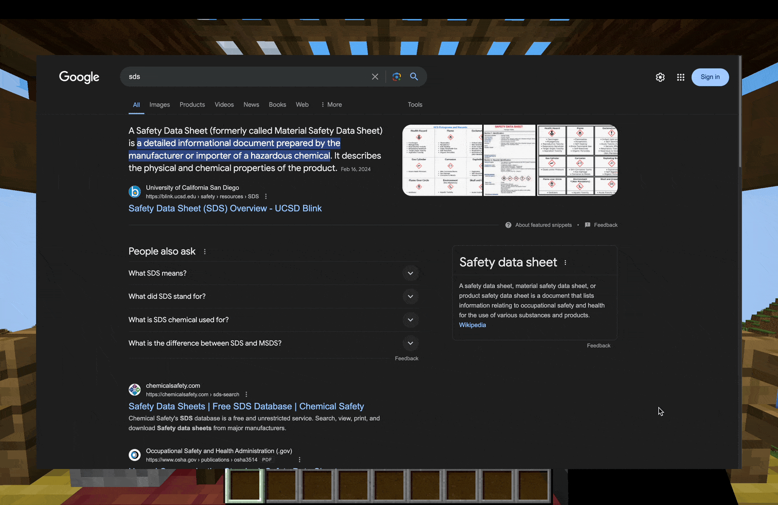This screenshot has height=505, width=778.
Task: Expand the 'What did SDS stand for?' question
Action: (x=410, y=296)
